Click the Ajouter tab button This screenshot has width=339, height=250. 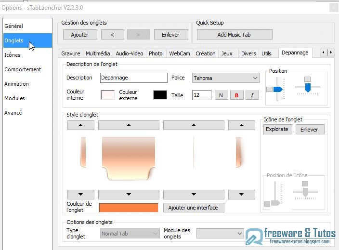80,35
